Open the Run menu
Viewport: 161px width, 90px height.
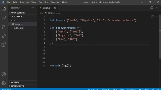(46, 2)
